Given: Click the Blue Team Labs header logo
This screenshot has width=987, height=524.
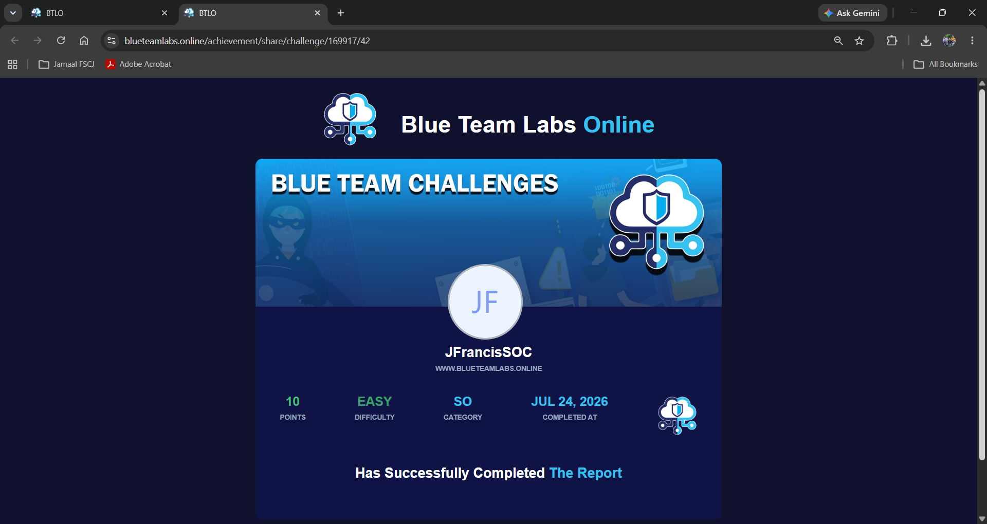Looking at the screenshot, I should pos(350,119).
